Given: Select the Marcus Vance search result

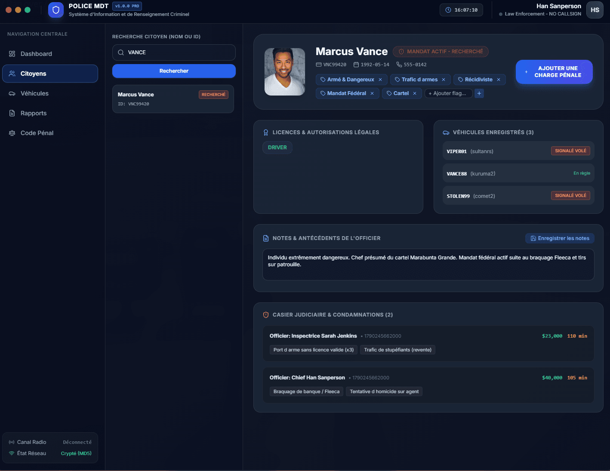Looking at the screenshot, I should [173, 99].
